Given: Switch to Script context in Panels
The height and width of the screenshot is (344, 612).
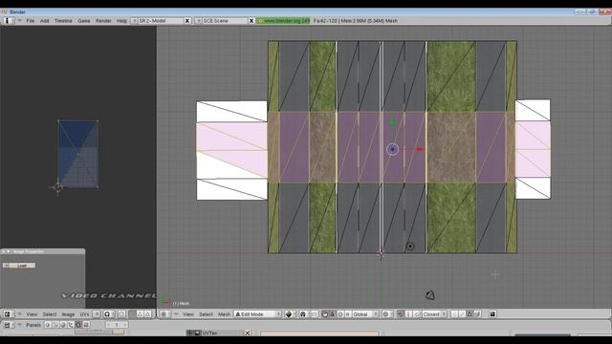Looking at the screenshot, I should [55, 325].
